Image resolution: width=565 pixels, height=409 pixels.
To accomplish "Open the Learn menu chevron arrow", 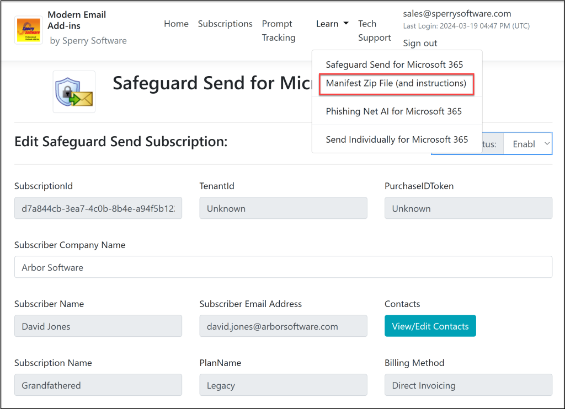I will [x=347, y=23].
